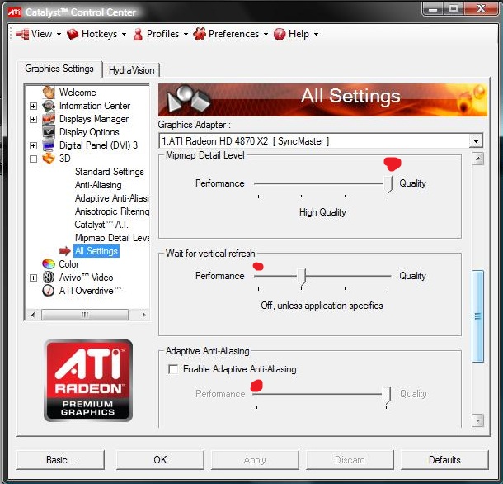Enable Adaptive Anti-Aliasing checkbox
Screen dimensions: 503x484
[x=173, y=369]
